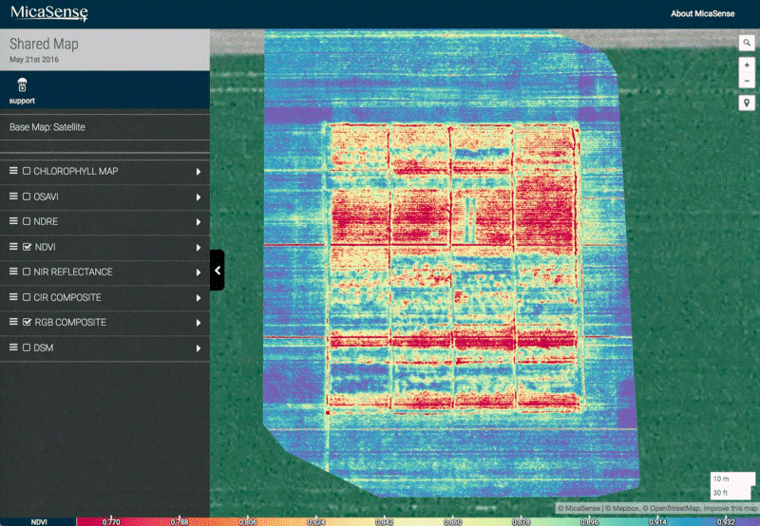
Task: Enable the NIR REFLECTANCE layer checkbox
Action: click(x=27, y=272)
